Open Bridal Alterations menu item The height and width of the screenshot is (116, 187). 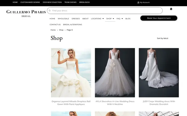72,24
